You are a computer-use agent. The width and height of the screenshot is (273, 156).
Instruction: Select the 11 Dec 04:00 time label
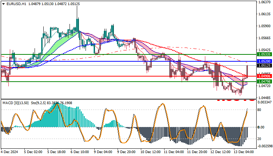[x=174, y=152]
